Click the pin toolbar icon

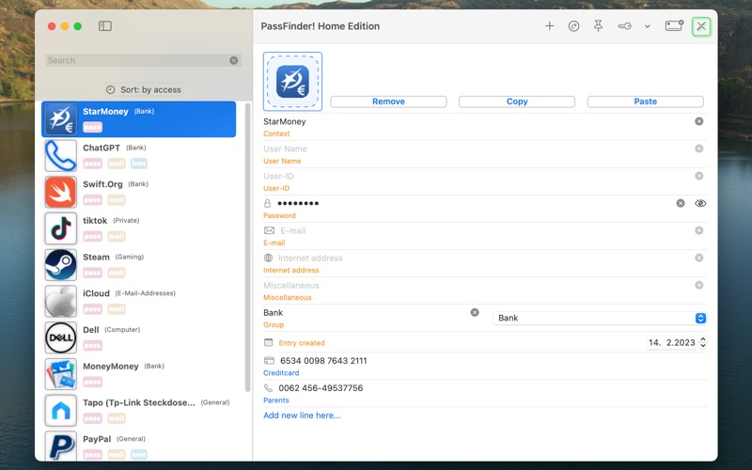click(598, 26)
